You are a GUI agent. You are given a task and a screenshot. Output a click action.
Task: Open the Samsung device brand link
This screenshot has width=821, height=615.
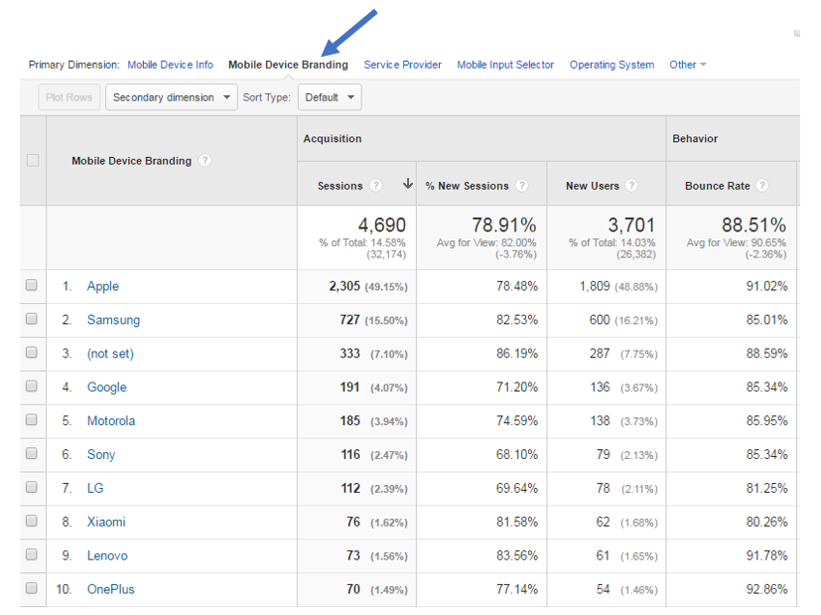pyautogui.click(x=113, y=320)
